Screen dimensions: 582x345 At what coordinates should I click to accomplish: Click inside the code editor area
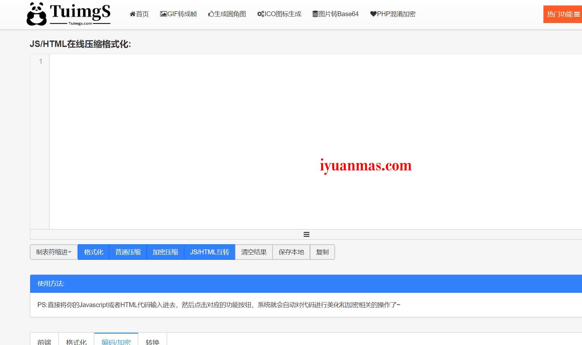[316, 142]
